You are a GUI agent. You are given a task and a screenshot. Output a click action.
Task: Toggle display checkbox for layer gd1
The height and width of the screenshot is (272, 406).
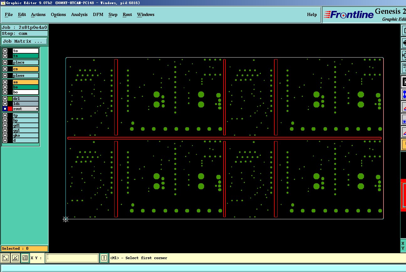click(x=5, y=125)
